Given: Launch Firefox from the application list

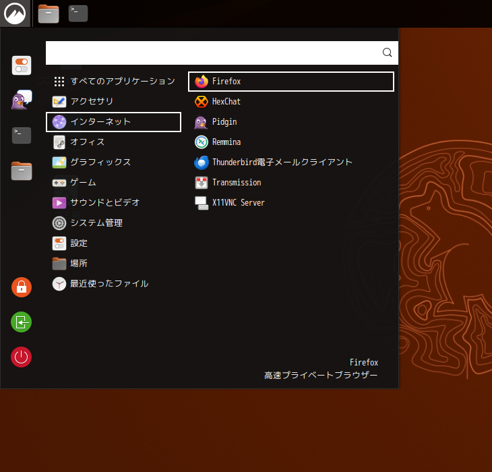Looking at the screenshot, I should [x=291, y=82].
